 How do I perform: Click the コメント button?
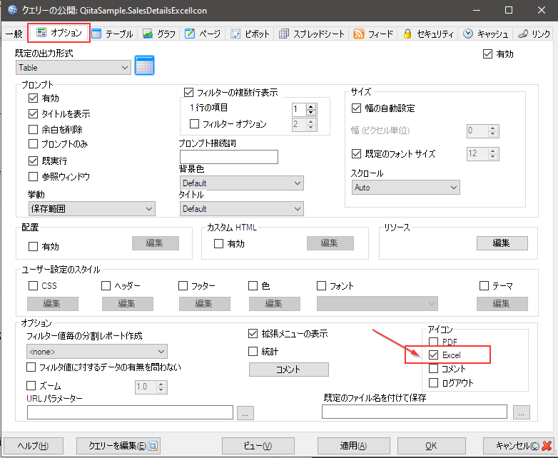[288, 370]
